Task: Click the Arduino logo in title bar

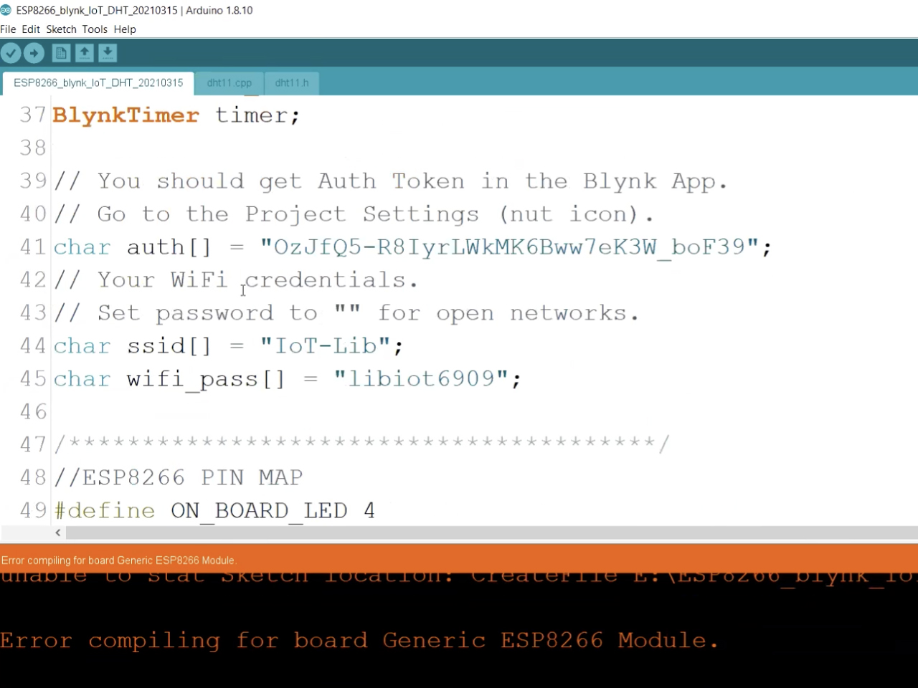Action: coord(6,10)
